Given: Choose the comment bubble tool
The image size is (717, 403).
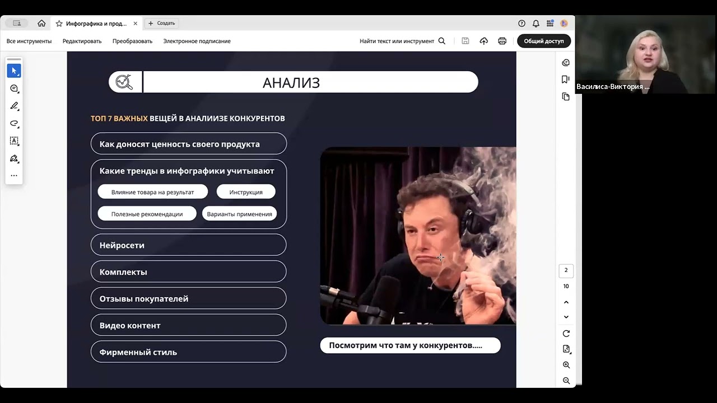Looking at the screenshot, I should point(14,88).
